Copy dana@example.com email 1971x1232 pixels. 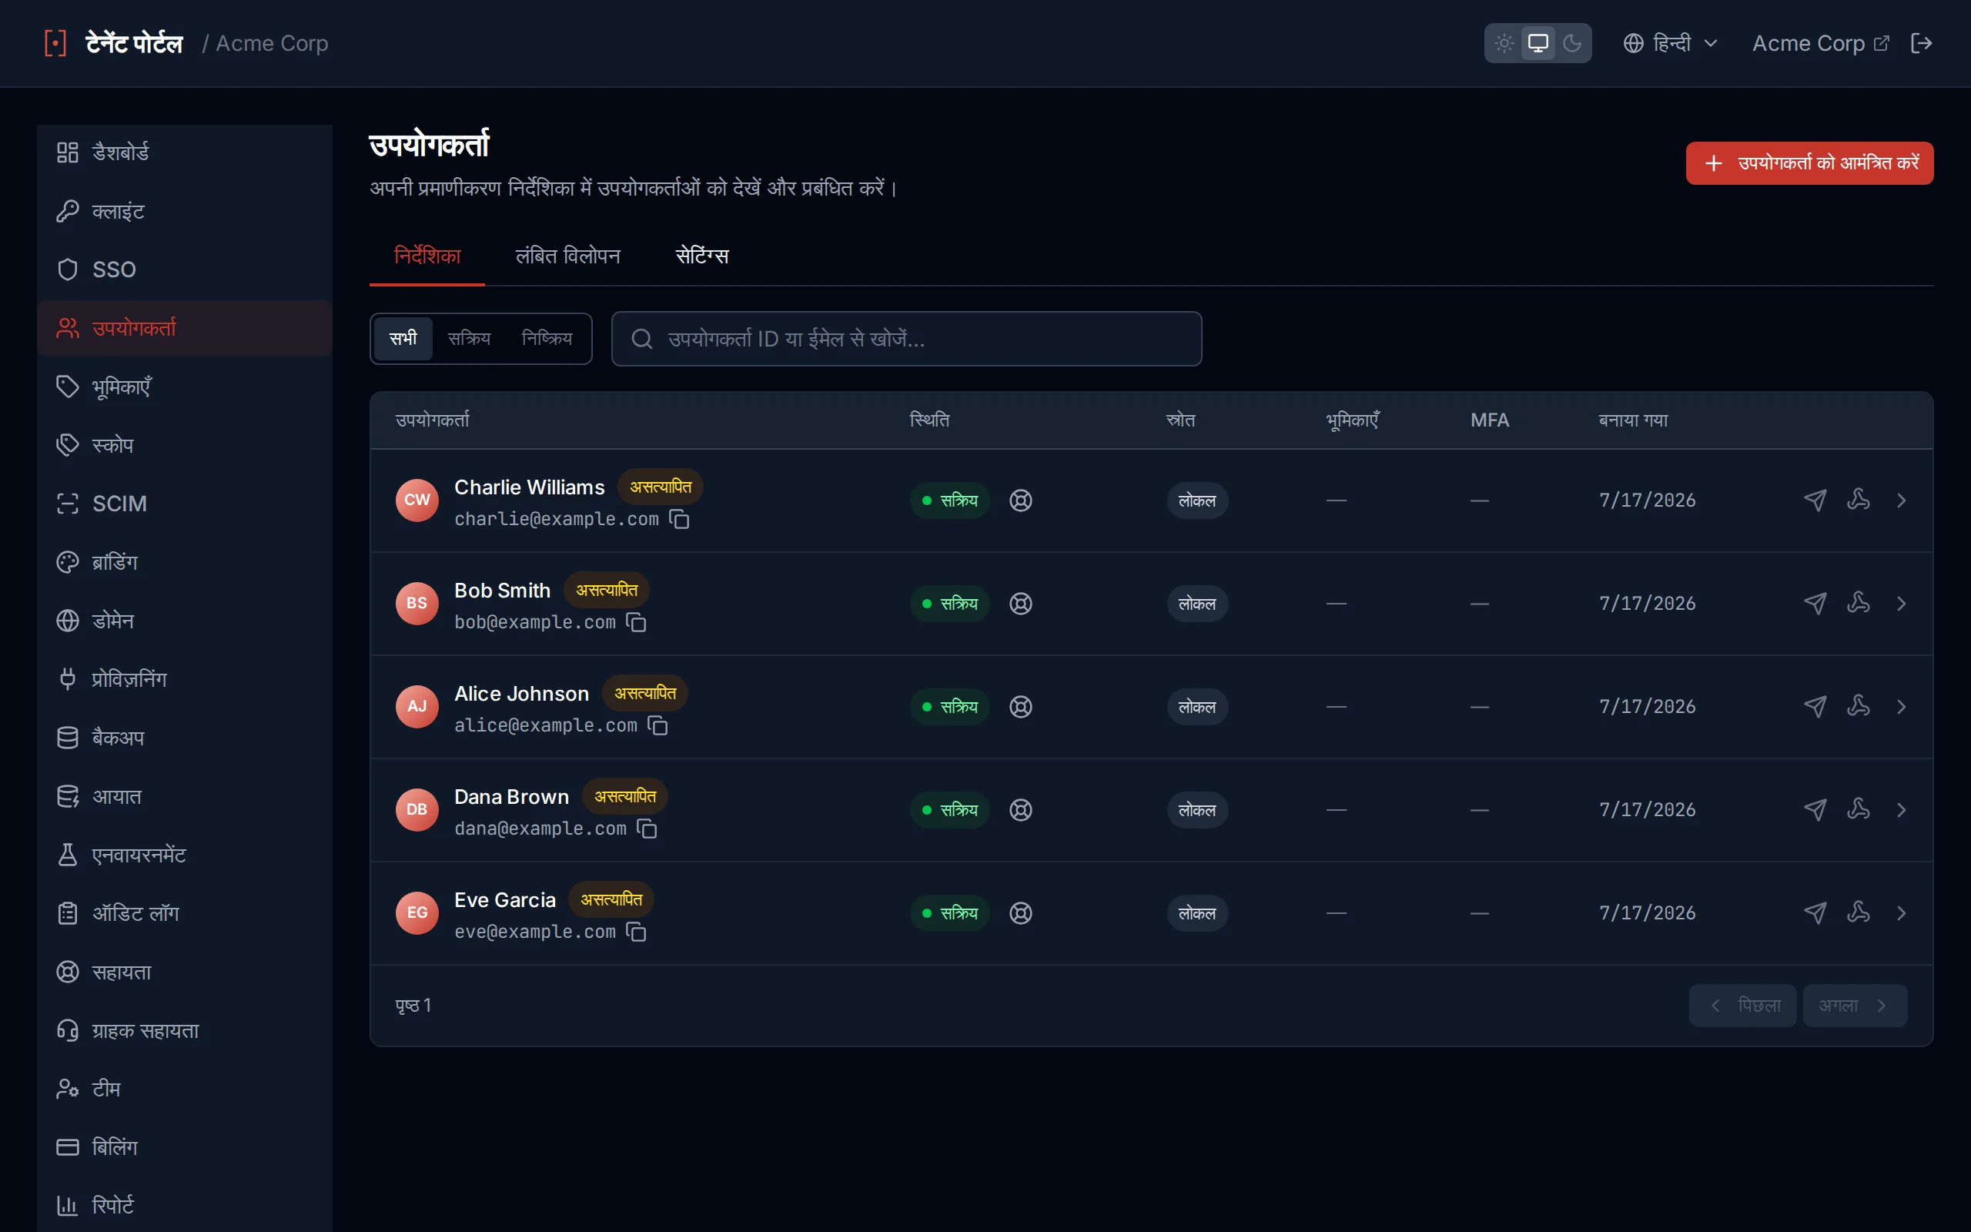point(647,829)
